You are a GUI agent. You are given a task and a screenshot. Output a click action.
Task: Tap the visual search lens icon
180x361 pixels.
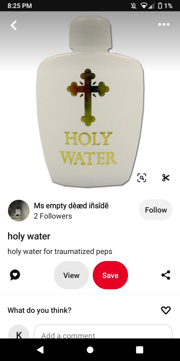(x=142, y=178)
